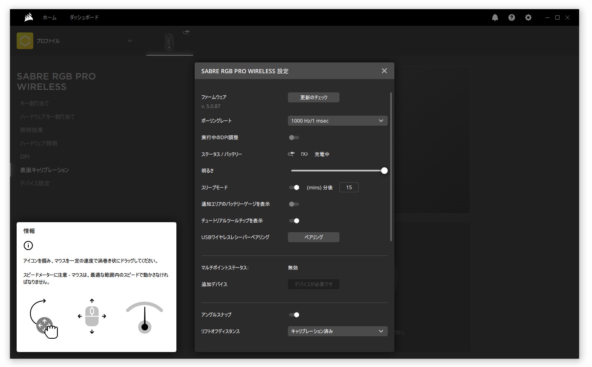
Task: Maximize the iCUE window
Action: tap(557, 17)
